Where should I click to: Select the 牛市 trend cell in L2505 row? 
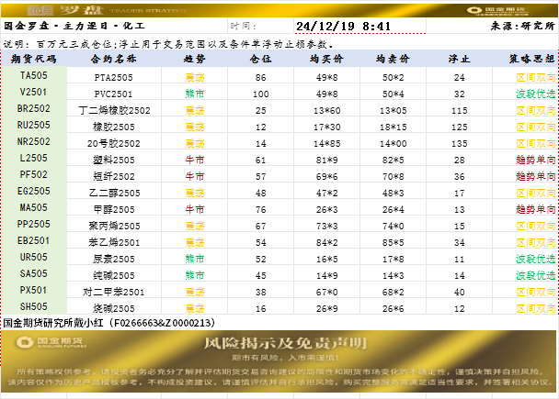[194, 160]
